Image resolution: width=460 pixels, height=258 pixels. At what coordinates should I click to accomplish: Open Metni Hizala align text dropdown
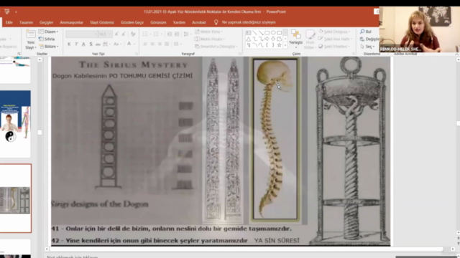(210, 39)
